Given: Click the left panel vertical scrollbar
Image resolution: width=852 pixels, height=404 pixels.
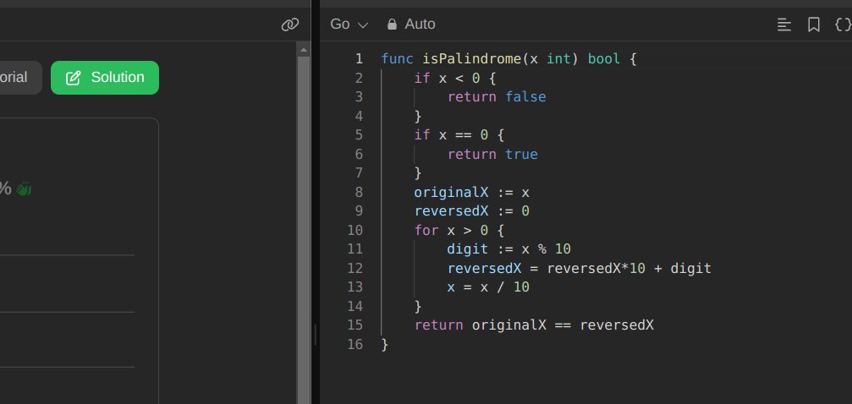Looking at the screenshot, I should pos(304,228).
